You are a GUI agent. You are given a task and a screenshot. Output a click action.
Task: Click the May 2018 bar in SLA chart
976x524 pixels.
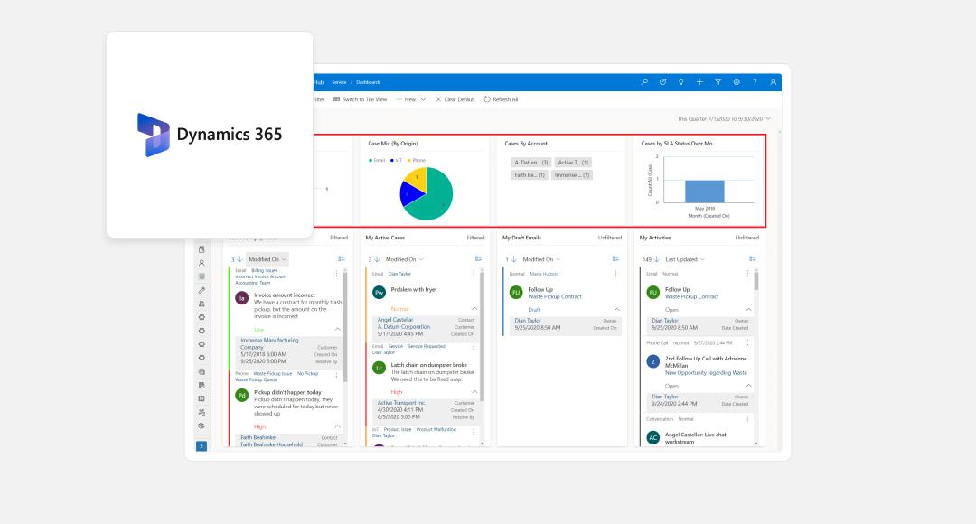pyautogui.click(x=705, y=192)
